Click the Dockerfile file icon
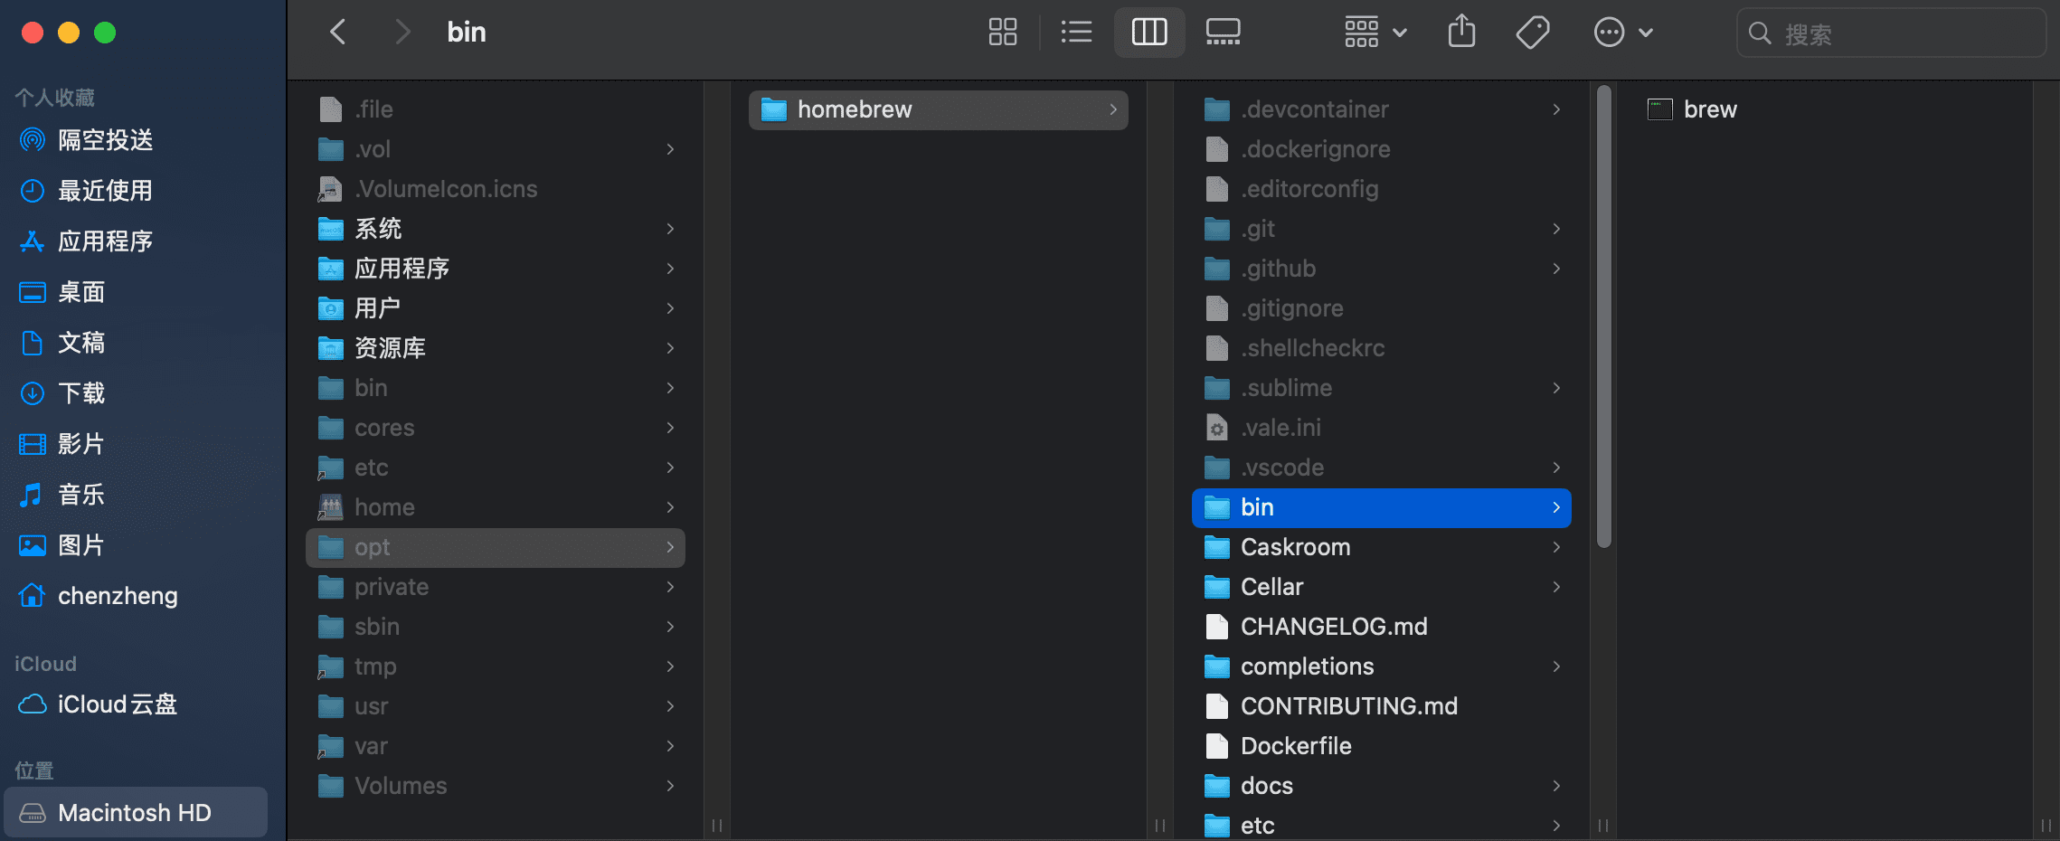 pos(1217,746)
